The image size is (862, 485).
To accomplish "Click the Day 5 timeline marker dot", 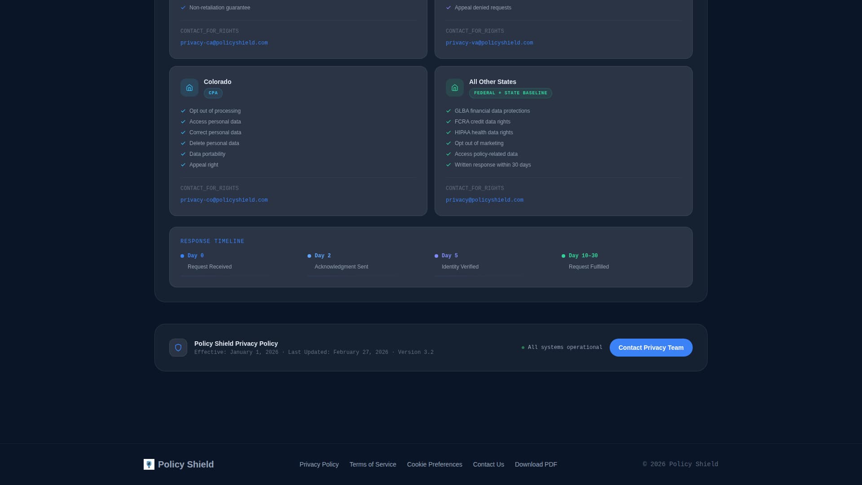I will coord(436,256).
